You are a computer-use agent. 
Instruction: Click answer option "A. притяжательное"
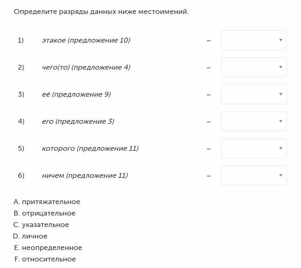click(x=47, y=202)
